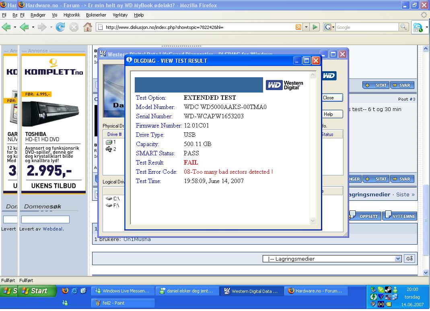Open the Steam tray icon
This screenshot has width=430, height=311.
point(388,290)
